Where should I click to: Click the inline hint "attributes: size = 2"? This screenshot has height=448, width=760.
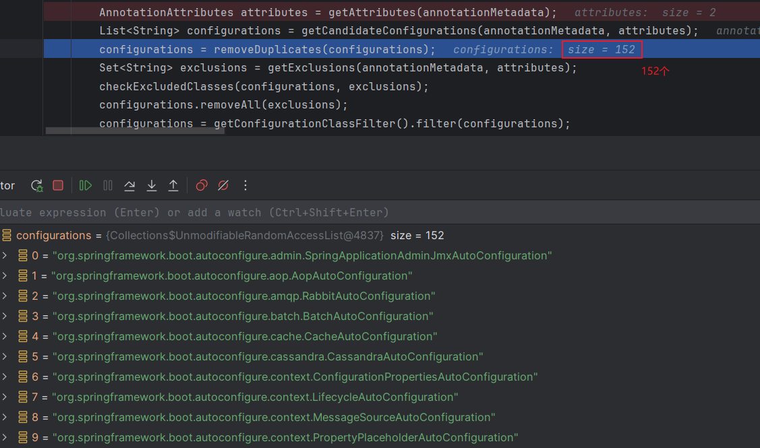pos(645,13)
